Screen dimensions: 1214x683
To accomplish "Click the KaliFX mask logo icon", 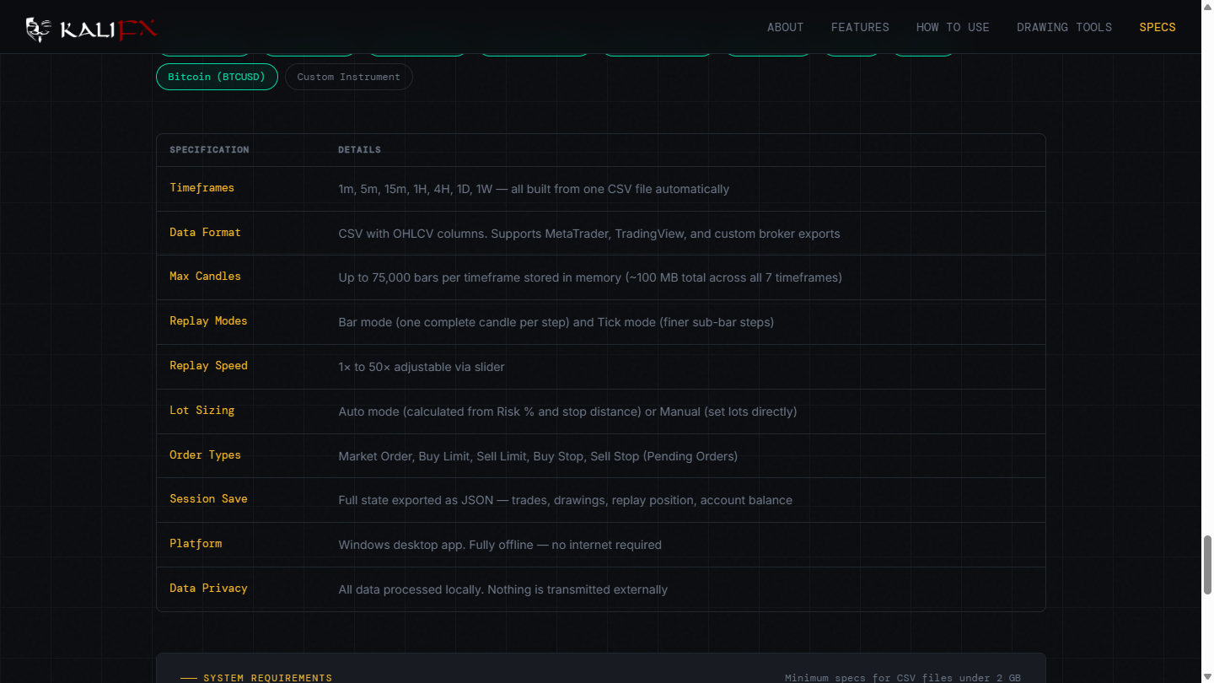I will [39, 30].
